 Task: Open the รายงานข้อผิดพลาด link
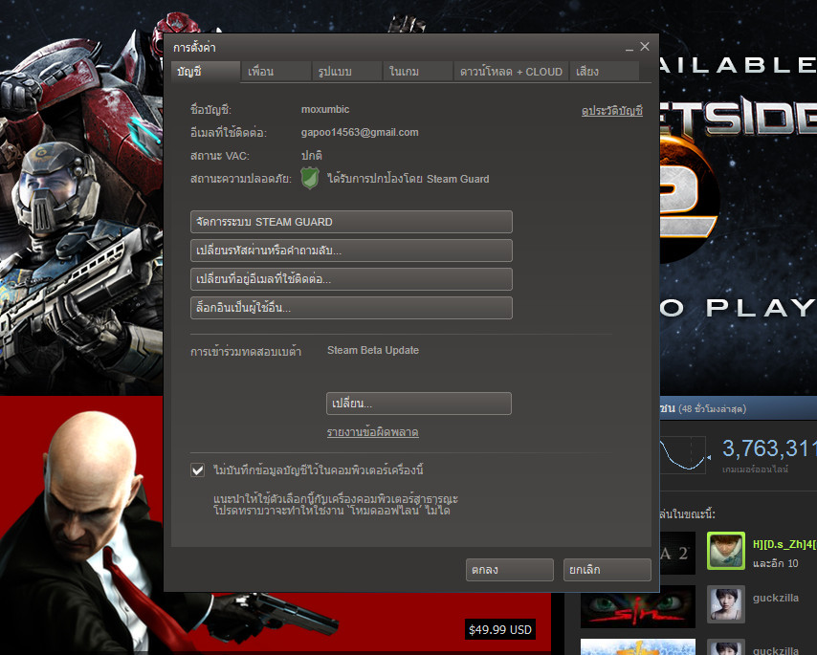[x=372, y=432]
